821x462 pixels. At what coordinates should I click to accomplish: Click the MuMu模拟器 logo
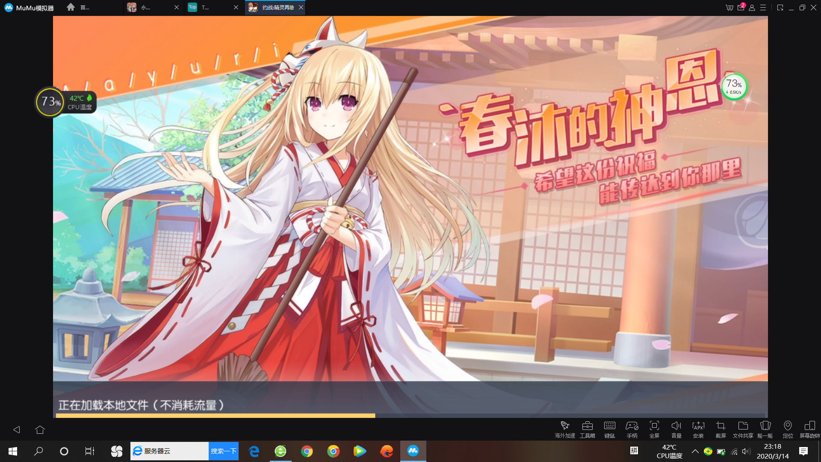click(x=29, y=8)
